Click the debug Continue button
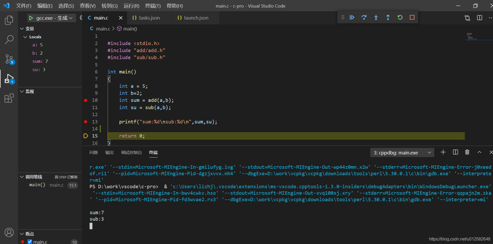This screenshot has height=244, width=493. (x=352, y=17)
